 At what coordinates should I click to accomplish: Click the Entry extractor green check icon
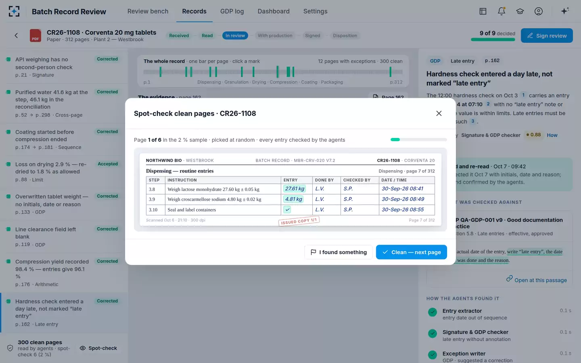pos(433,312)
